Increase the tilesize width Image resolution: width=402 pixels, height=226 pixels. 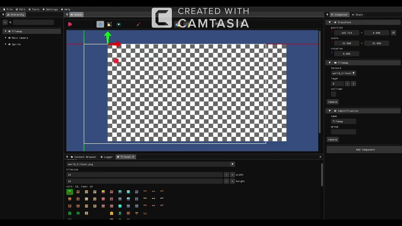click(232, 175)
